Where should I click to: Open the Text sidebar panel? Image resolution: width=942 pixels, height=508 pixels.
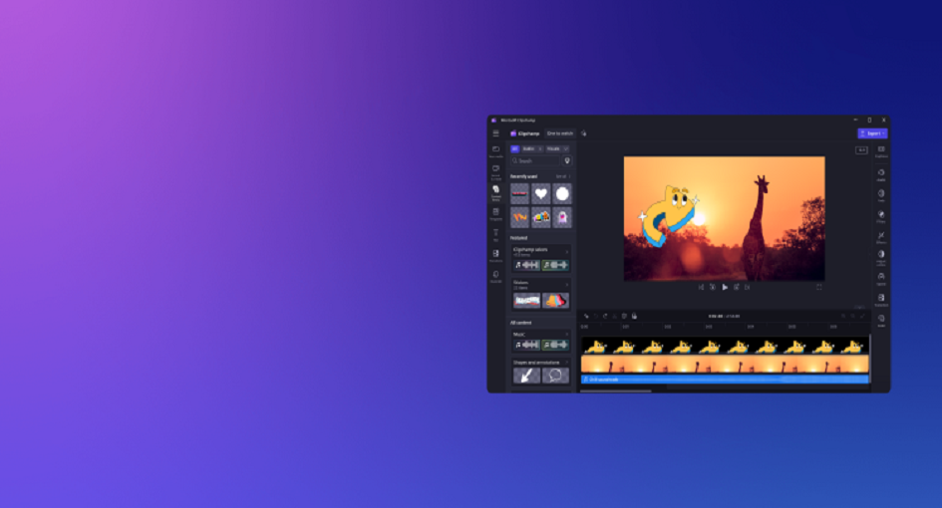tap(495, 235)
